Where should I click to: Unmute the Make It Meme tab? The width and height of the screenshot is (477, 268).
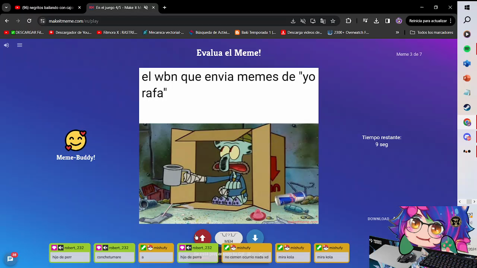(x=146, y=7)
